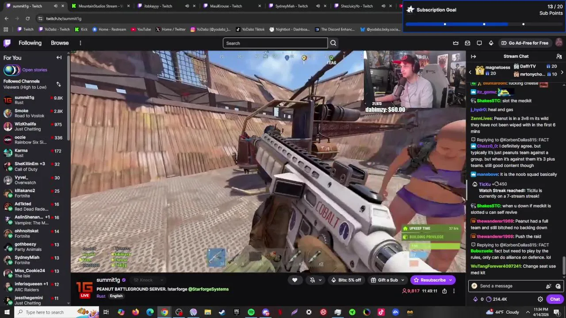
Task: Open the Nightbot Dashboard bookmark
Action: (289, 29)
